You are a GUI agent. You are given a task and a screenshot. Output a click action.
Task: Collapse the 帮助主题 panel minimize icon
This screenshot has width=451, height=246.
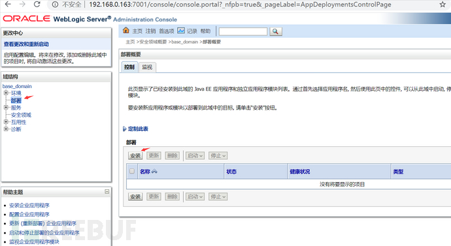tap(107, 191)
